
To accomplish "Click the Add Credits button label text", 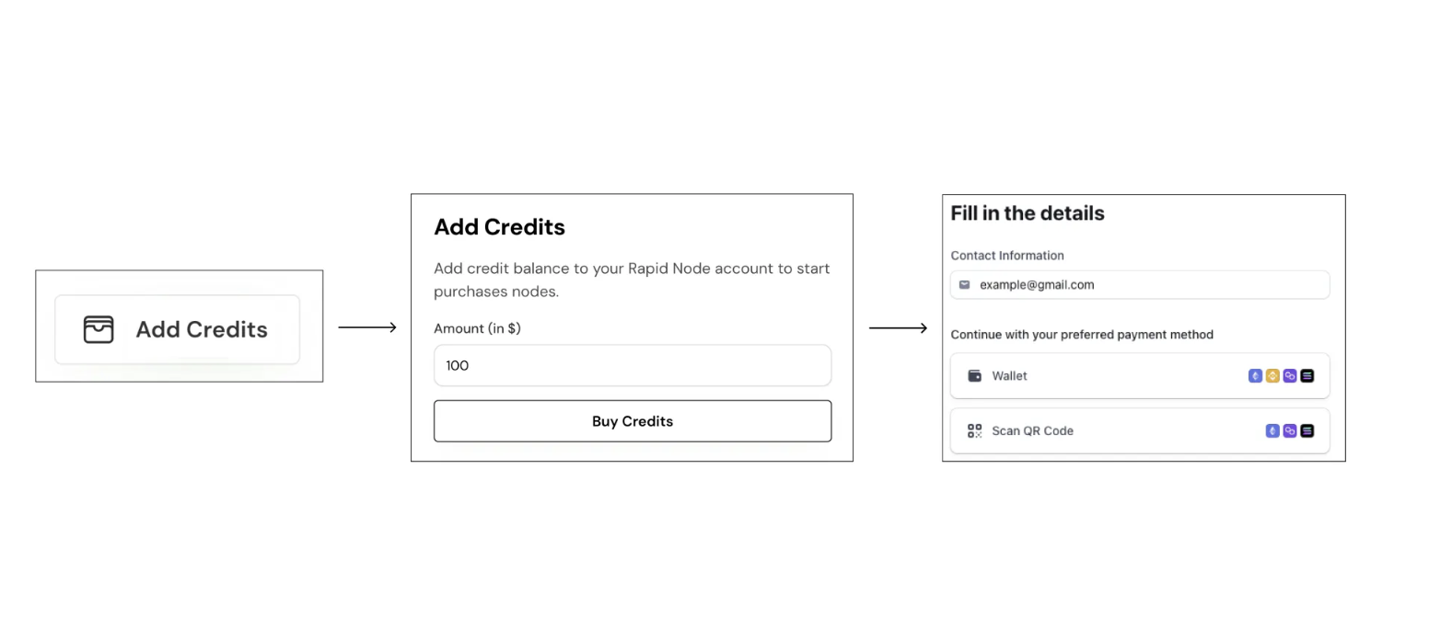I will [202, 329].
